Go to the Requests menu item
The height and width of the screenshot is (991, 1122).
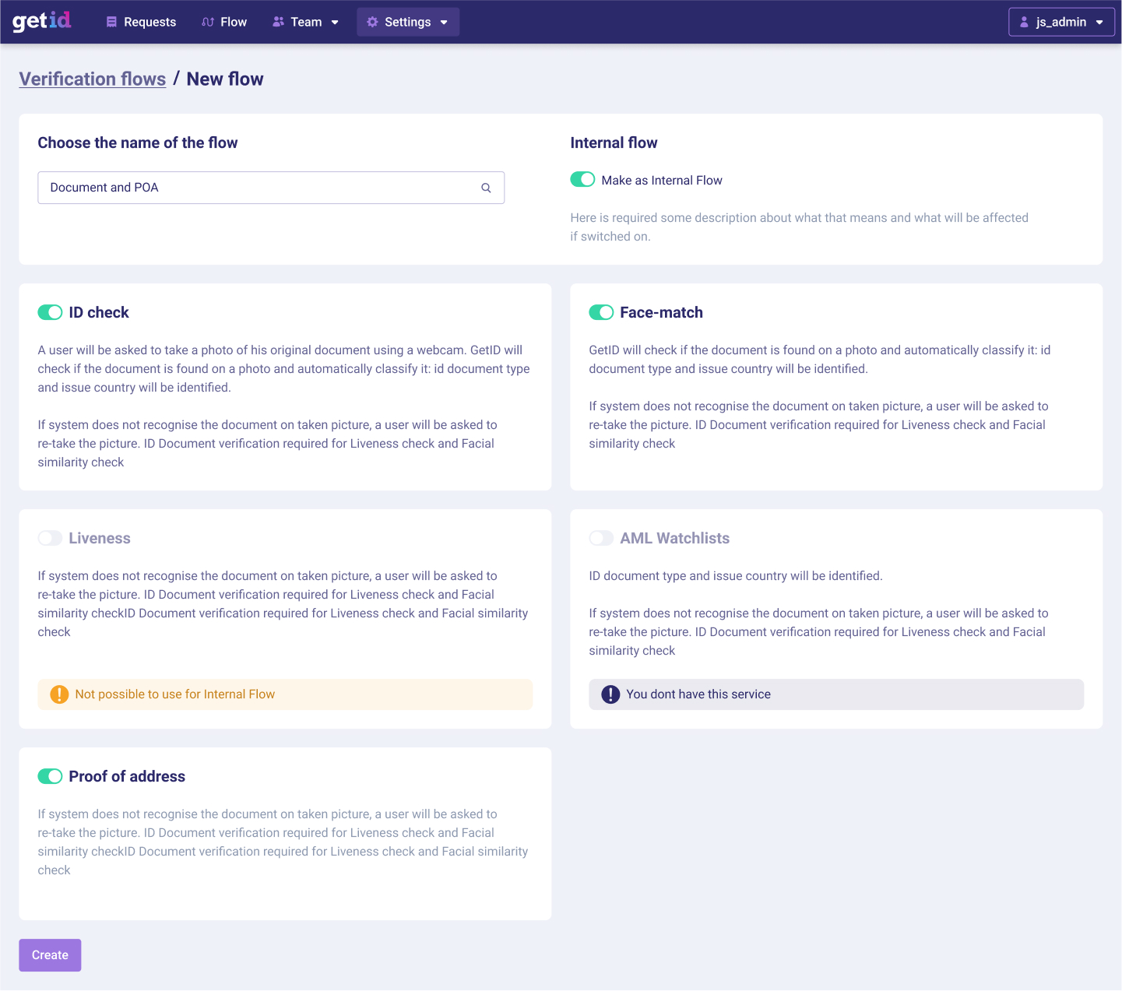[149, 22]
